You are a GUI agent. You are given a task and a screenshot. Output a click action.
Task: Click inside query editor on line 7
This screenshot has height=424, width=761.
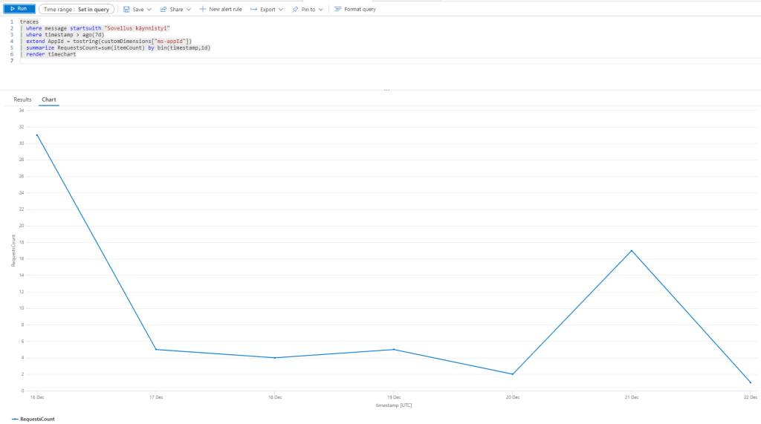(149, 60)
